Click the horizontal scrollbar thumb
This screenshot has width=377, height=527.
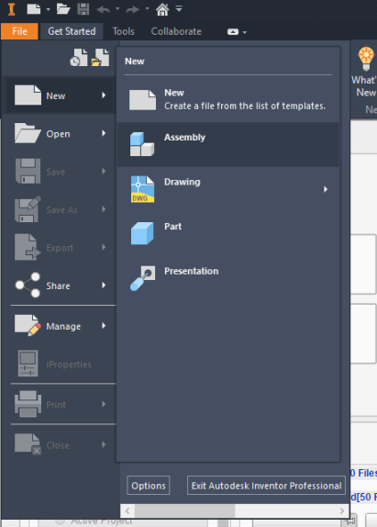(185, 510)
